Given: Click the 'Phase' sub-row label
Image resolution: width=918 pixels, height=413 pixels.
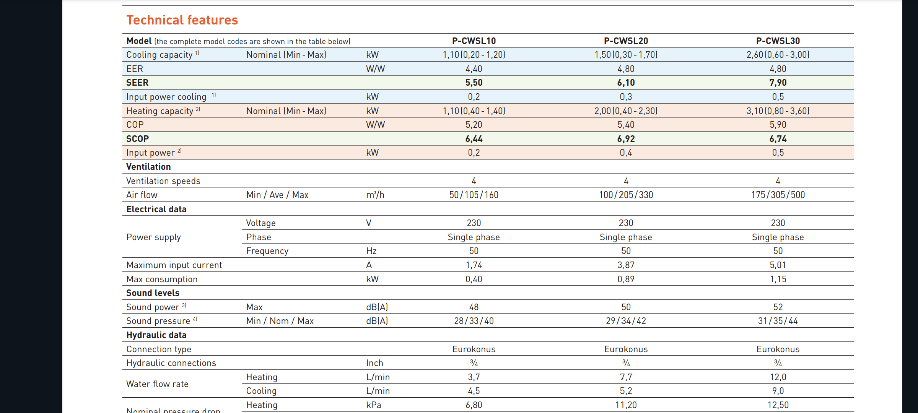Looking at the screenshot, I should click(259, 237).
